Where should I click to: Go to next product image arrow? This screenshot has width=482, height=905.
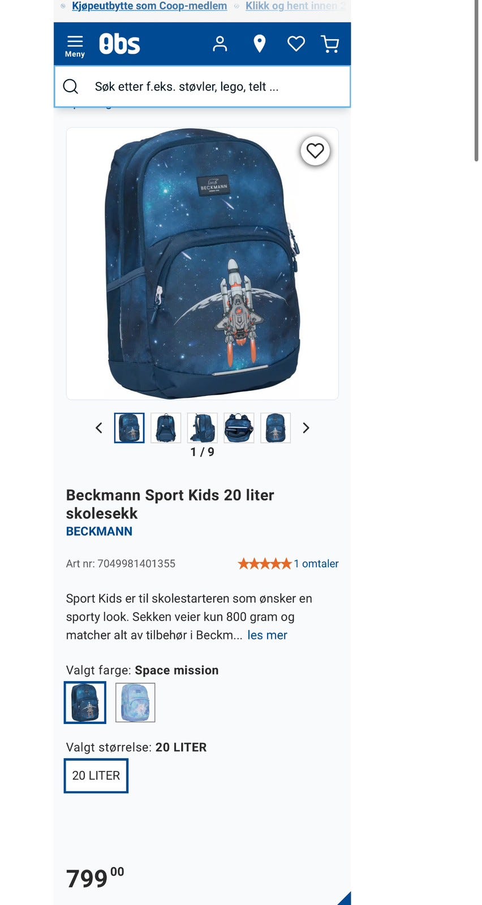point(306,428)
